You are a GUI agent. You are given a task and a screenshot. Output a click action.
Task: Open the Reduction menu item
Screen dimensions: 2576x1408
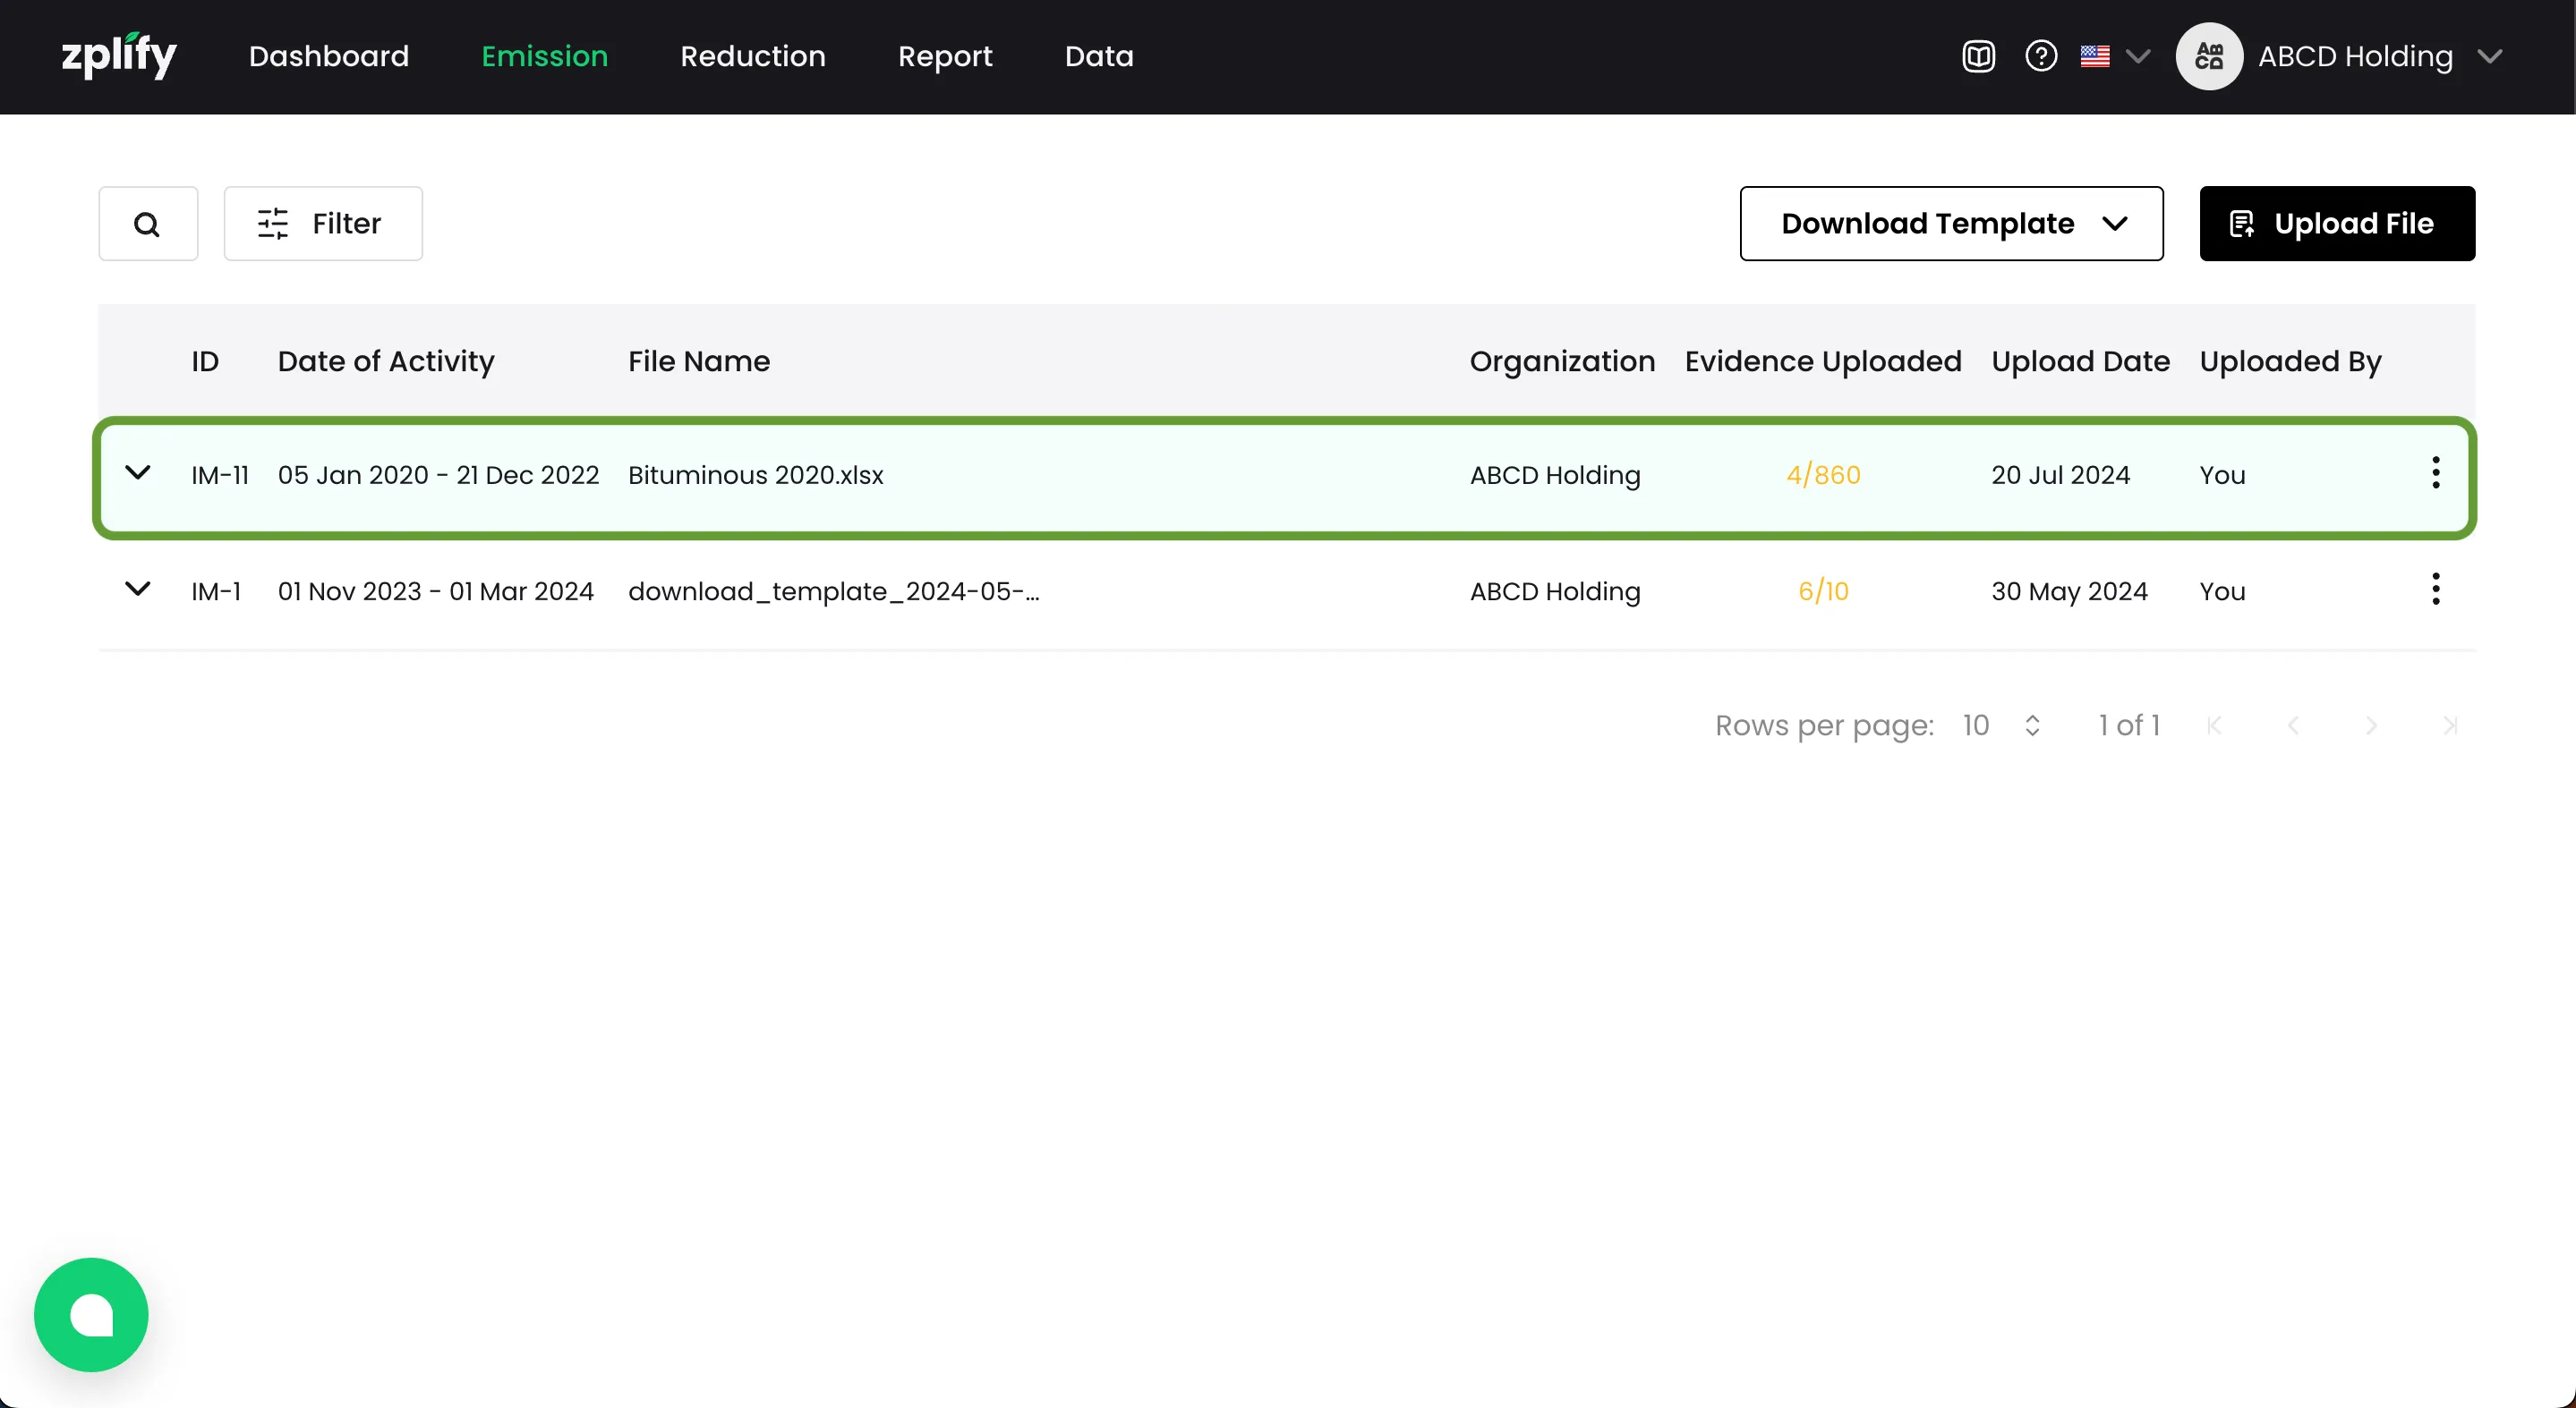[752, 56]
